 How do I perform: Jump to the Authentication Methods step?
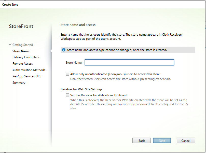pyautogui.click(x=29, y=70)
